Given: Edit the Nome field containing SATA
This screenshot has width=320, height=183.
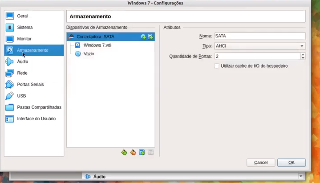Looking at the screenshot, I should 260,36.
